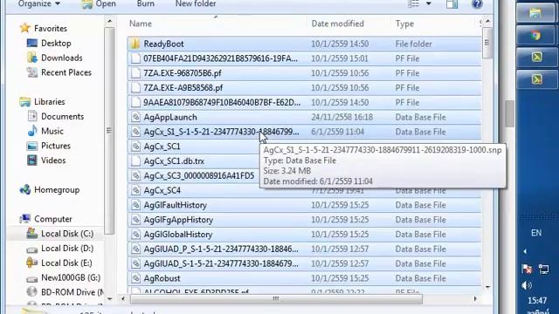Sort by the Date modified column header
This screenshot has height=314, width=559.
click(338, 24)
